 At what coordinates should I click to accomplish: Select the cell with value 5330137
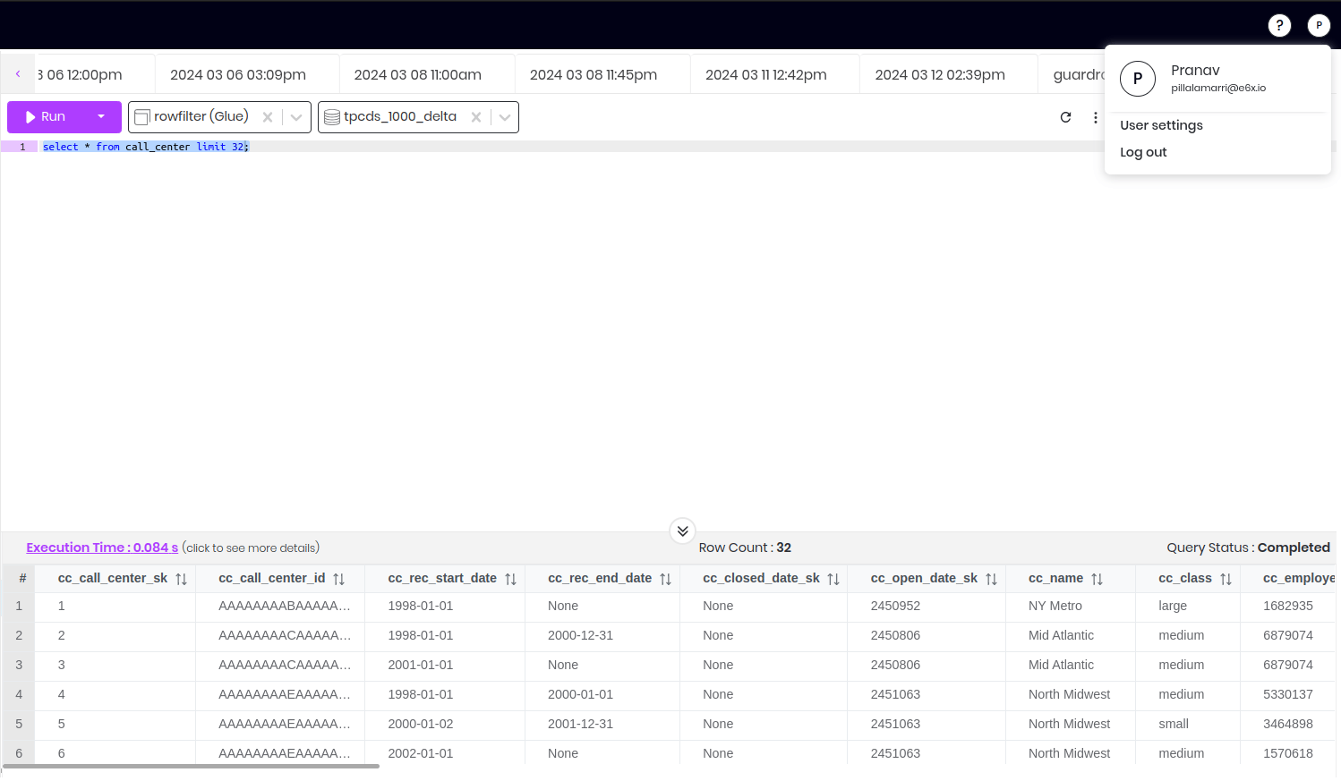(1288, 694)
